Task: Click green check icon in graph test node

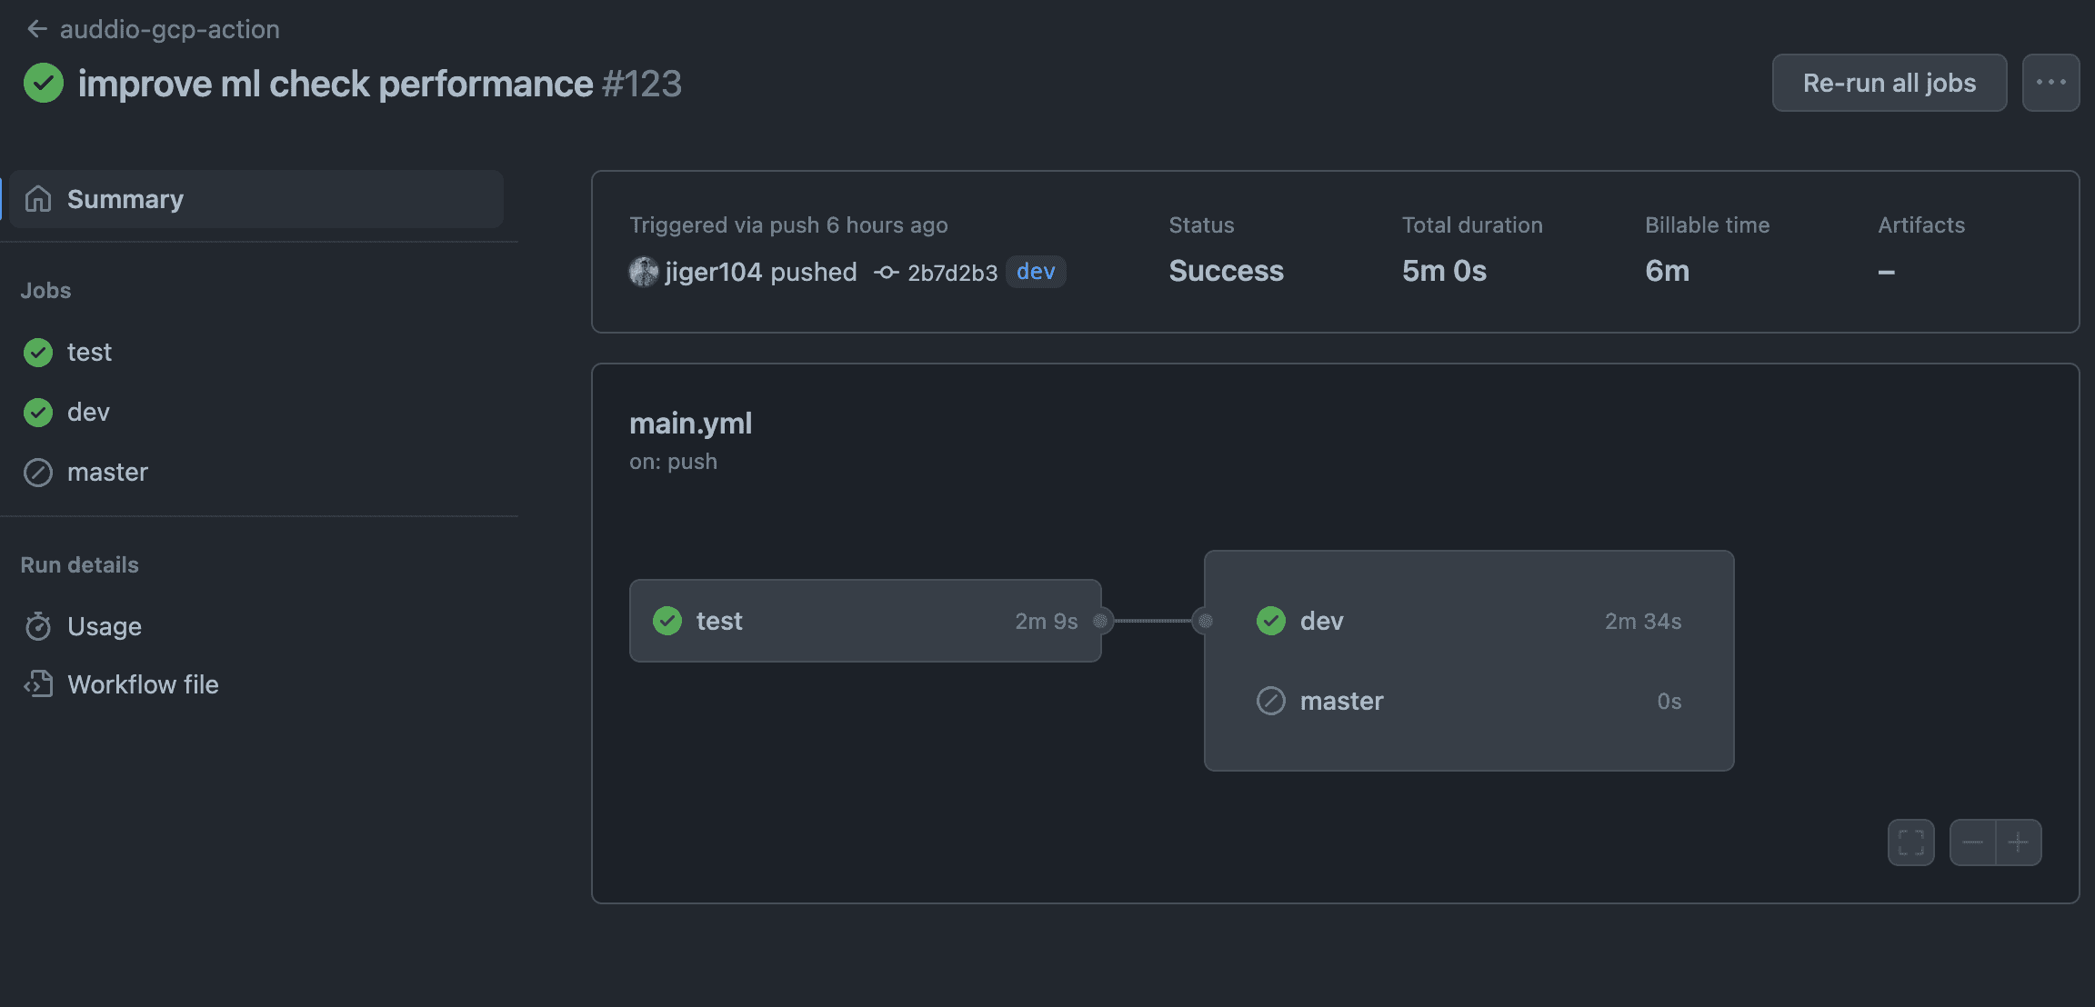Action: [667, 621]
